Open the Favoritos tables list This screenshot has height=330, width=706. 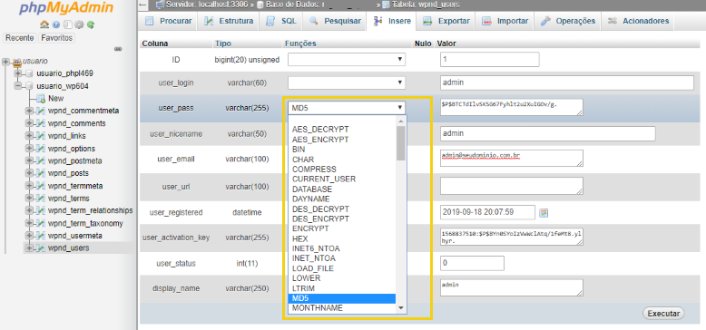[57, 38]
